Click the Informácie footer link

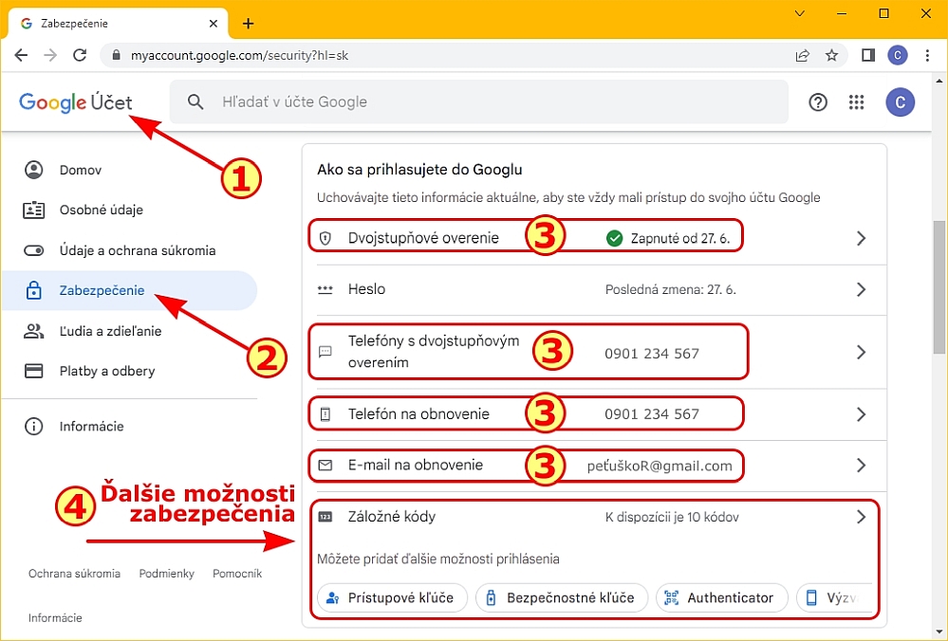click(55, 617)
